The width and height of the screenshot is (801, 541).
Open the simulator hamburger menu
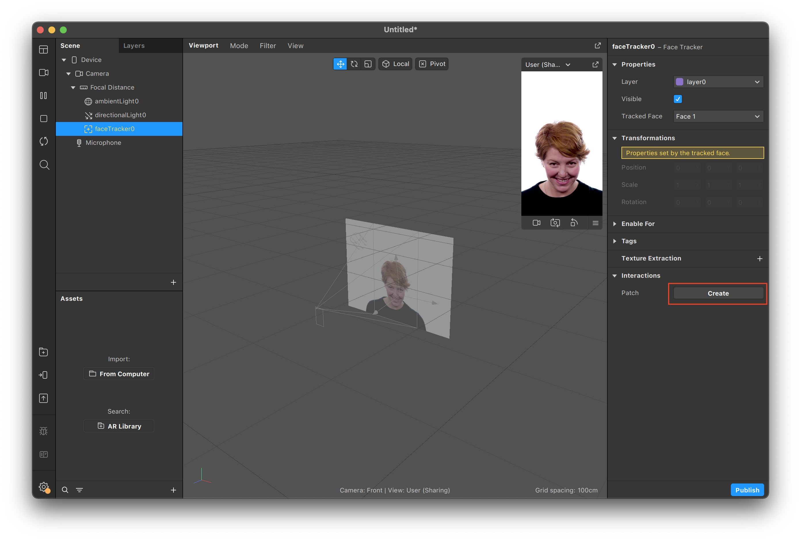595,223
